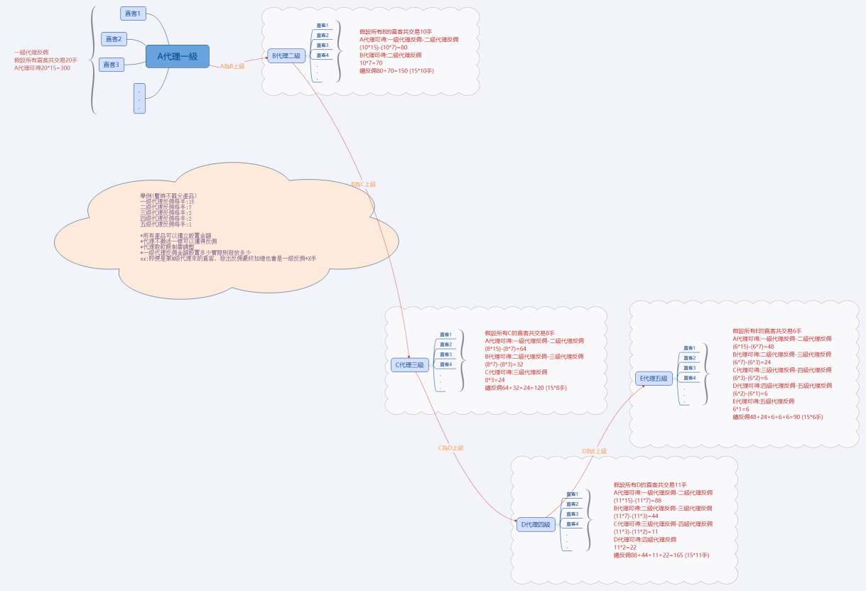This screenshot has height=591, width=866.
Task: Select the 直客3 node beside A代理一級
Action: 111,65
